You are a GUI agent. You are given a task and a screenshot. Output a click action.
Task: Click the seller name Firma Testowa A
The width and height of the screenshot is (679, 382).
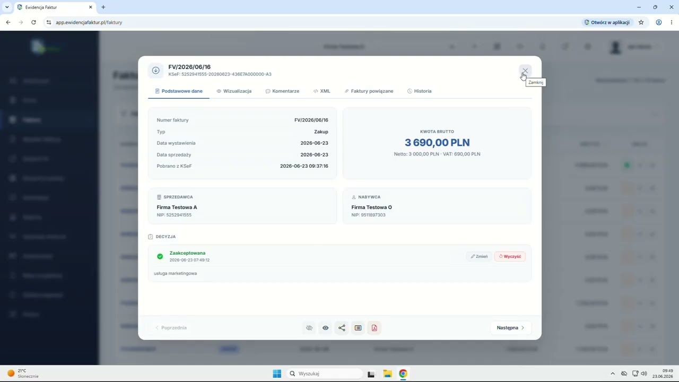pyautogui.click(x=177, y=207)
